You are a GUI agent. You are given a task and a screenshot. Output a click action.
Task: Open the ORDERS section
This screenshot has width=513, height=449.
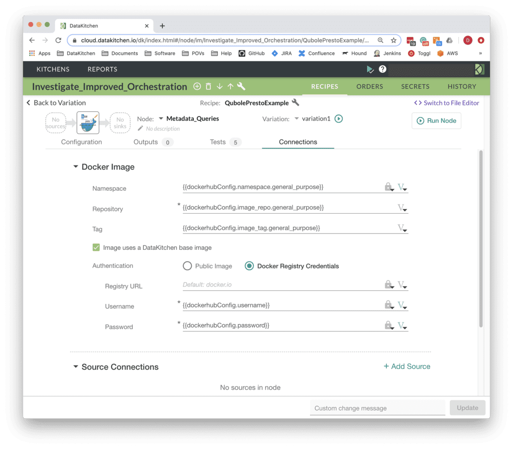point(369,86)
